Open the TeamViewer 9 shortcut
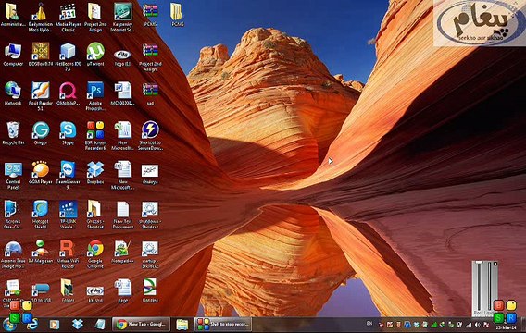The height and width of the screenshot is (333, 526). pos(69,175)
